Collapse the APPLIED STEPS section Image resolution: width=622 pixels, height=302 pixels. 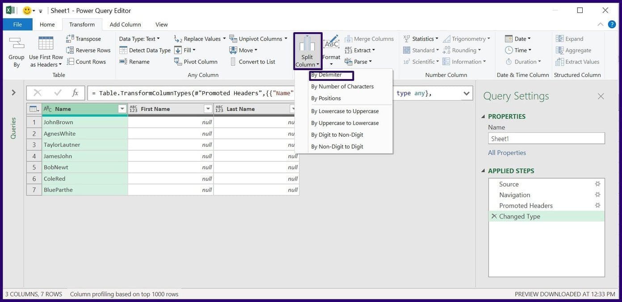[483, 171]
